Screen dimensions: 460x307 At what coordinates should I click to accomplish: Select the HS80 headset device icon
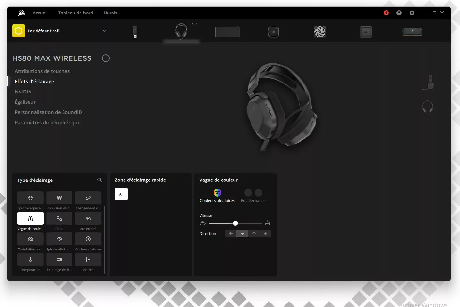coord(182,32)
